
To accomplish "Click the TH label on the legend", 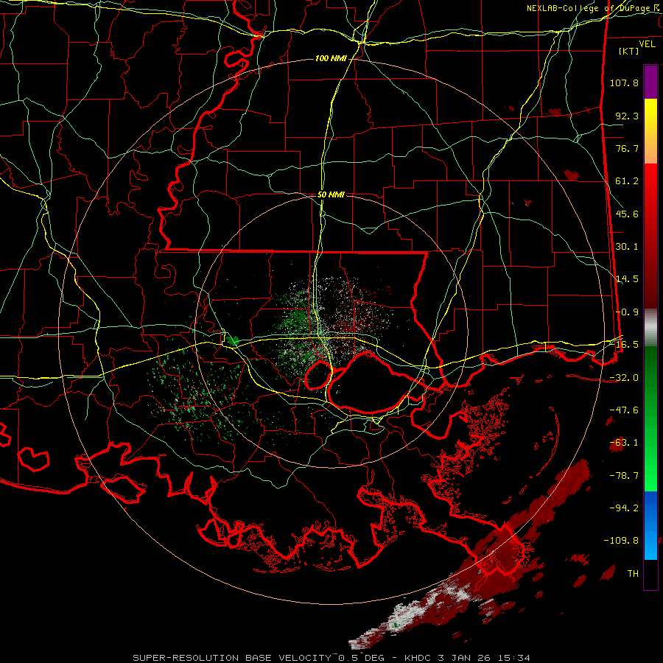I will pyautogui.click(x=633, y=574).
